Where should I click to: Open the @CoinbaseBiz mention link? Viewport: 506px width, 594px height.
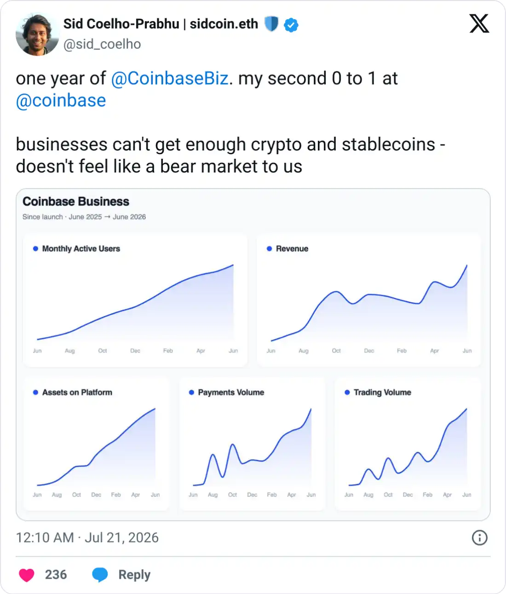(170, 78)
